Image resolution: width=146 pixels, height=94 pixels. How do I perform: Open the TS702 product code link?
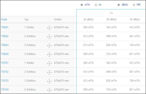[5, 72]
